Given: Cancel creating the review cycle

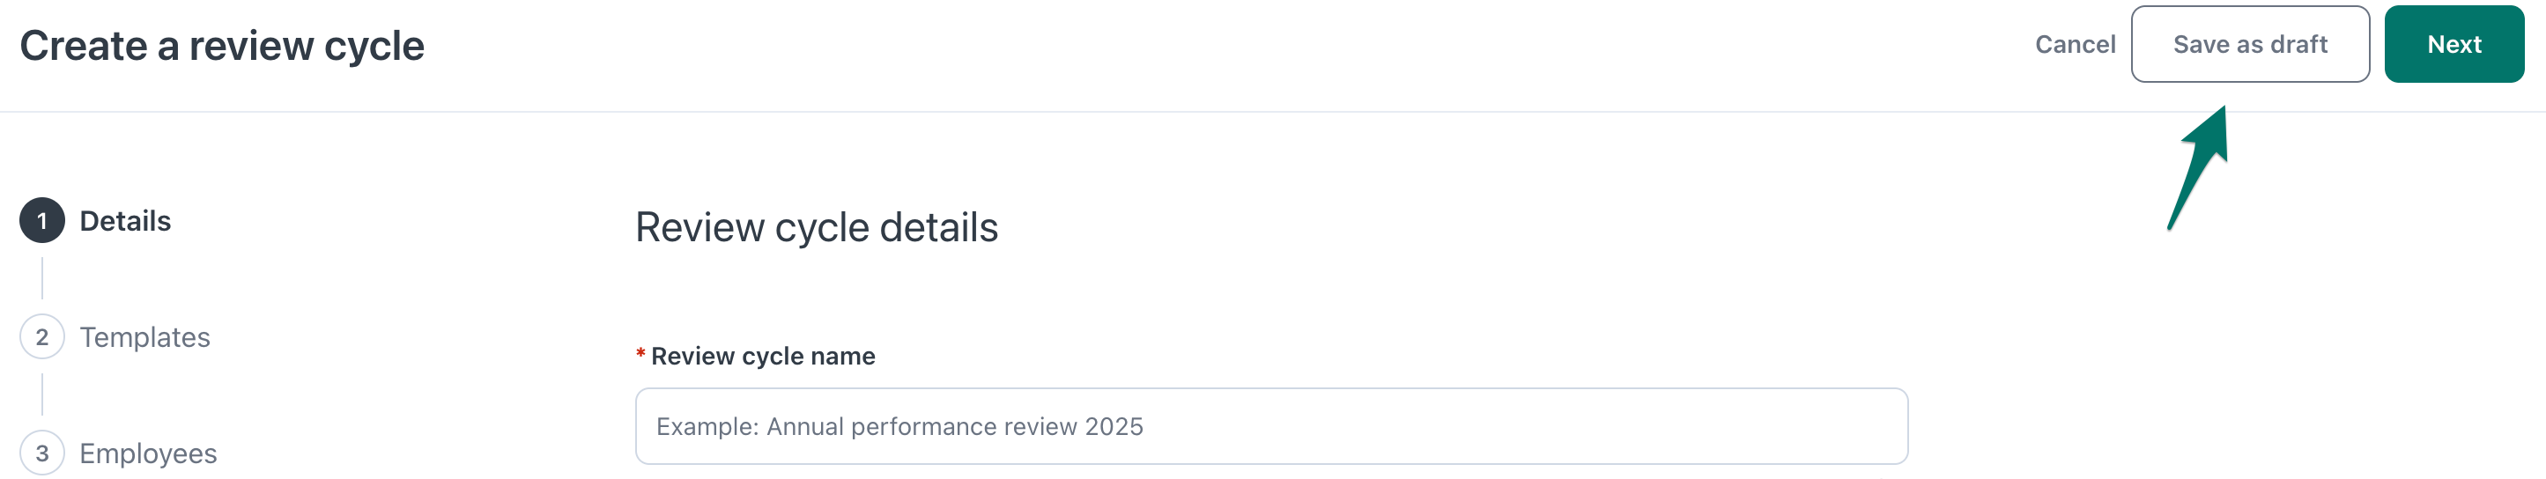Looking at the screenshot, I should pos(2075,44).
